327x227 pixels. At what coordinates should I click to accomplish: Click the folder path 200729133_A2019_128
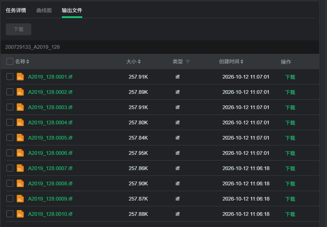(x=32, y=47)
